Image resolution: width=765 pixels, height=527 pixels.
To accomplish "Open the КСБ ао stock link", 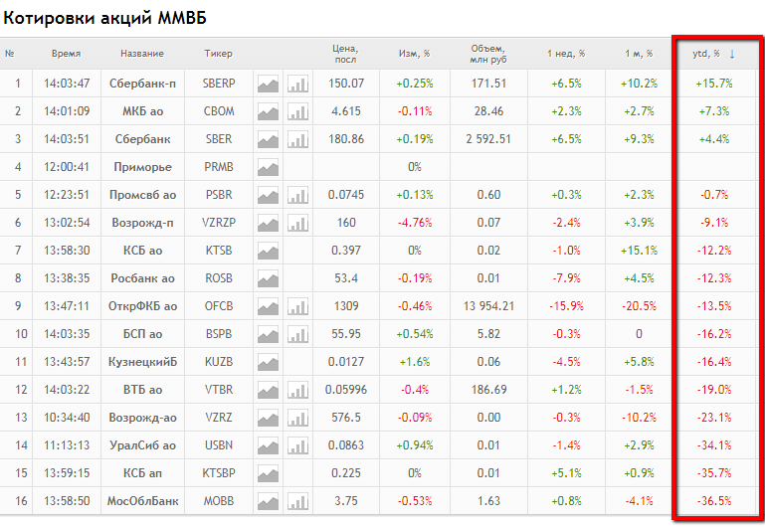I will (142, 251).
